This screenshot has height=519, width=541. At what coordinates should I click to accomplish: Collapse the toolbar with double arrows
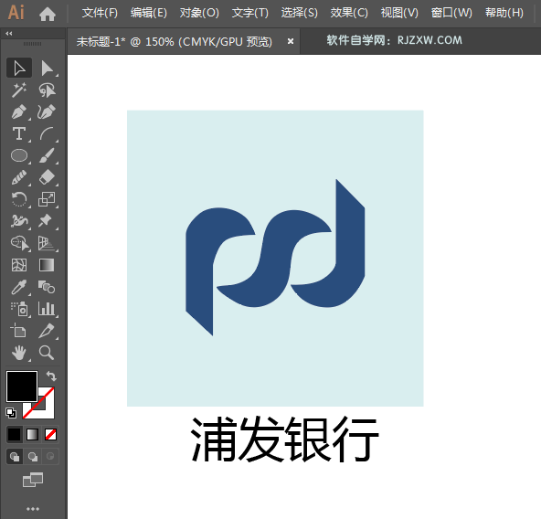click(x=9, y=34)
